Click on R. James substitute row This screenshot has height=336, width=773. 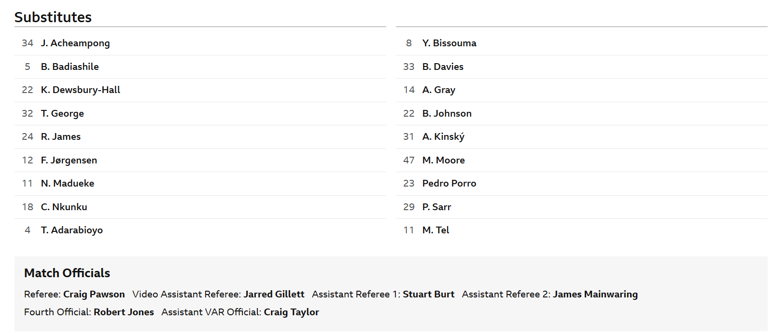click(61, 137)
